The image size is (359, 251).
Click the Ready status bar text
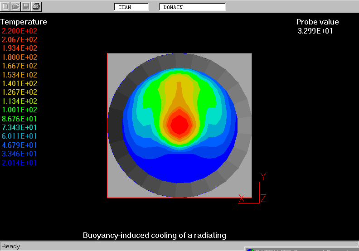[11, 246]
